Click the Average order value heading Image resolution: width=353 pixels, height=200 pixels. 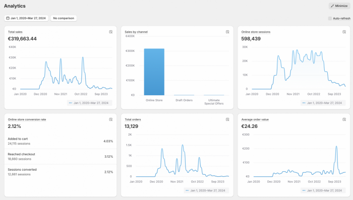coord(255,119)
